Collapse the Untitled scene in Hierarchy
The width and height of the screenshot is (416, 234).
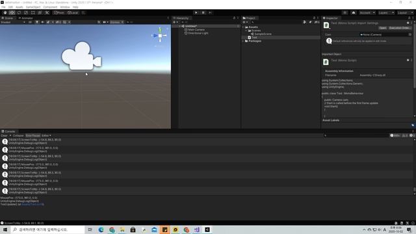(180, 26)
